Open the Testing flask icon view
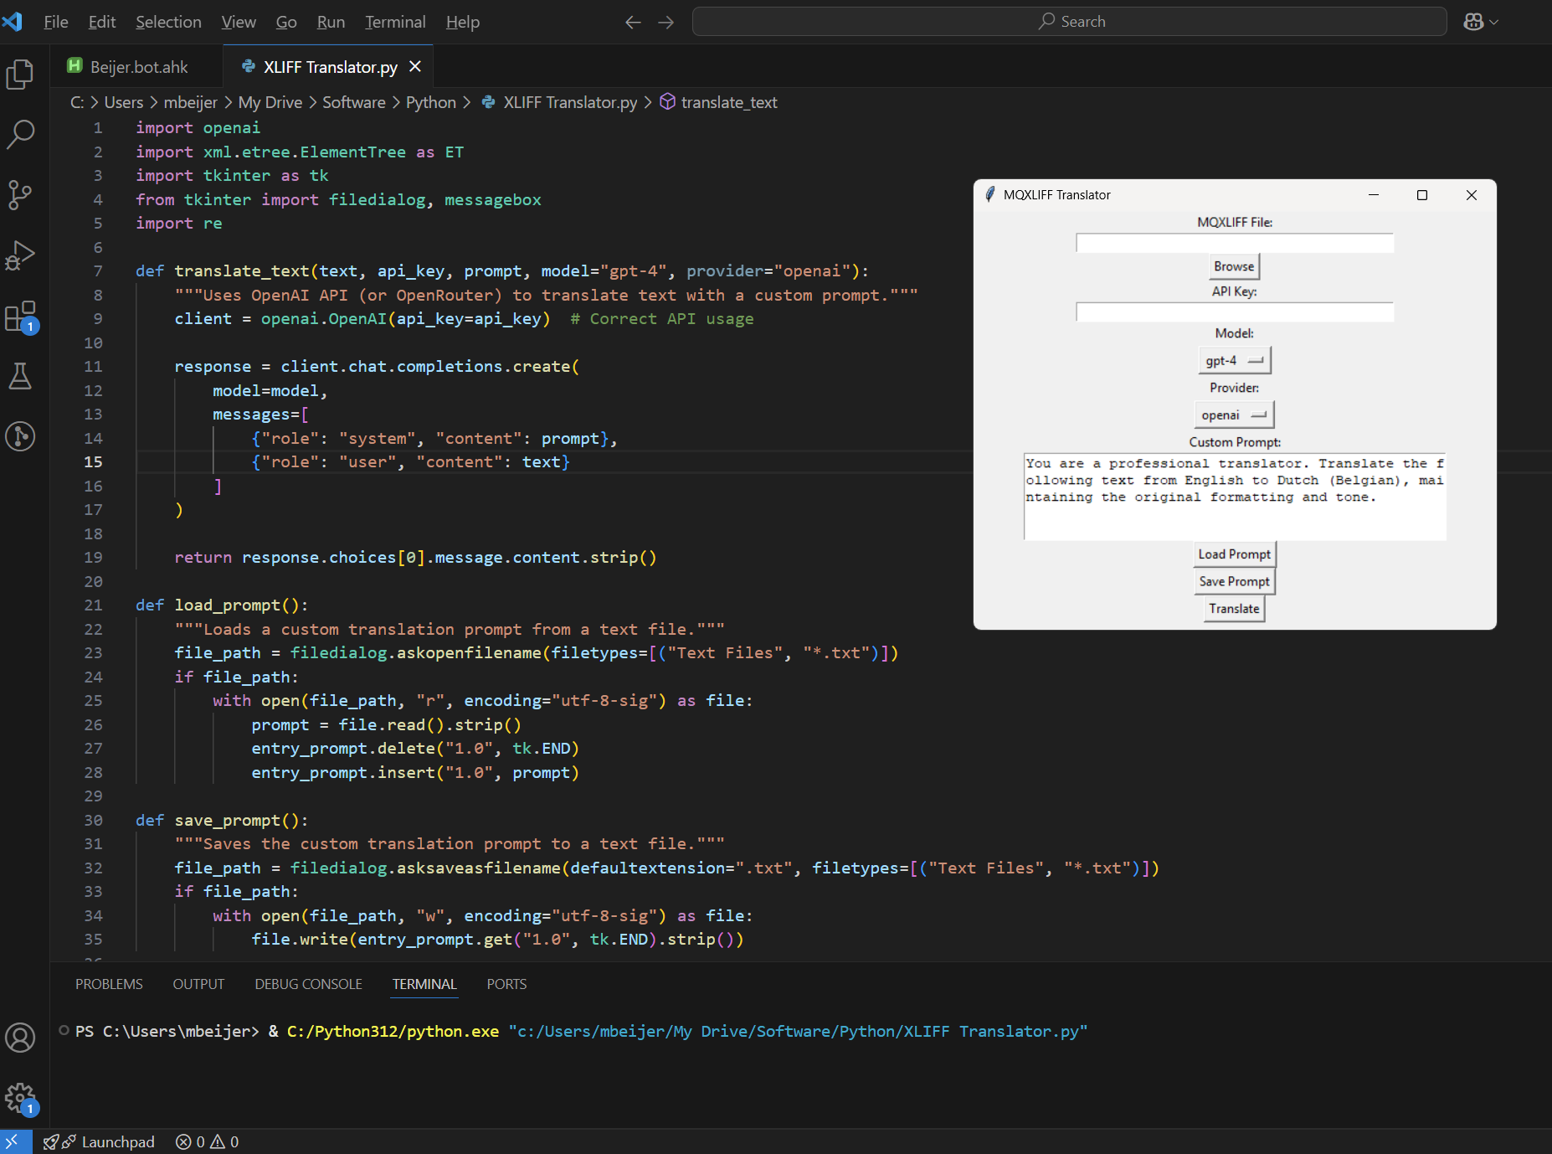Viewport: 1552px width, 1154px height. coord(20,376)
